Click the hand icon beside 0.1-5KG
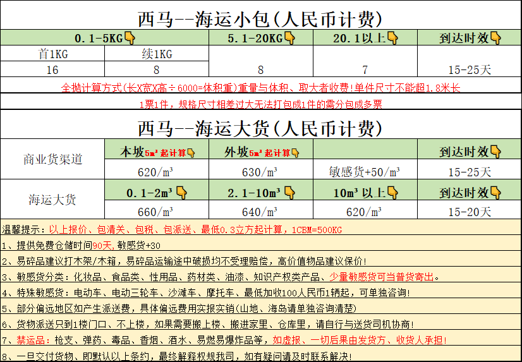Image resolution: width=522 pixels, height=362 pixels. pyautogui.click(x=130, y=38)
